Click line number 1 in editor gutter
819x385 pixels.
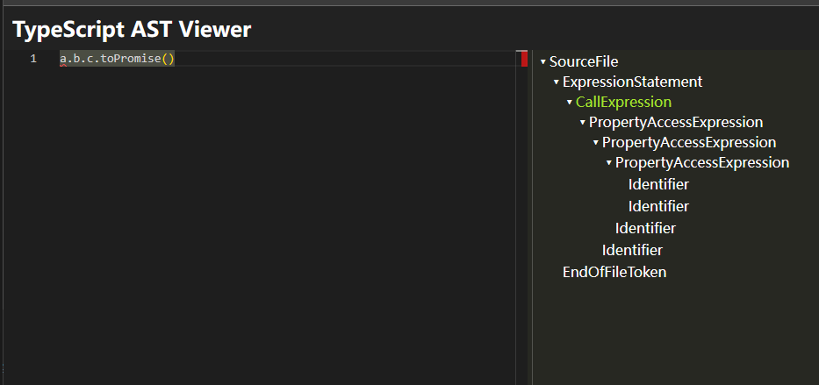point(33,59)
